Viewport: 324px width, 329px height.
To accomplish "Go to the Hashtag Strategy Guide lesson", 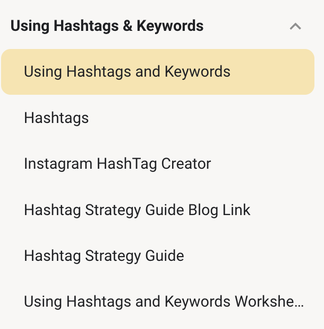I will tap(104, 256).
